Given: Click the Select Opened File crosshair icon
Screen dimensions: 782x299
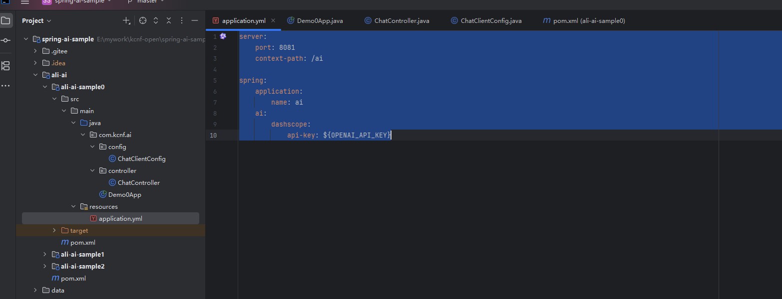Looking at the screenshot, I should coord(143,20).
